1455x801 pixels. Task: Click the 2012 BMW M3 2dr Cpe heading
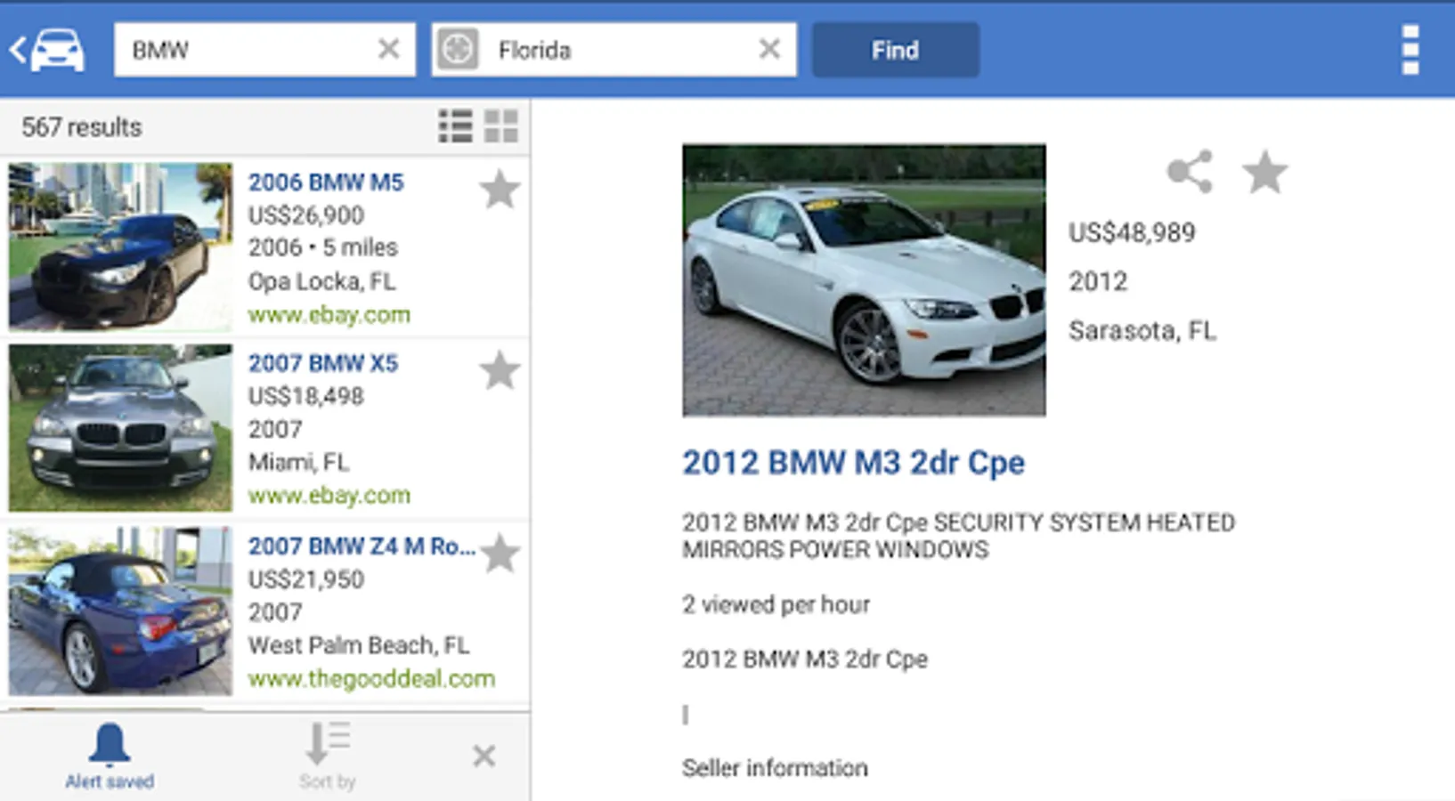tap(854, 463)
